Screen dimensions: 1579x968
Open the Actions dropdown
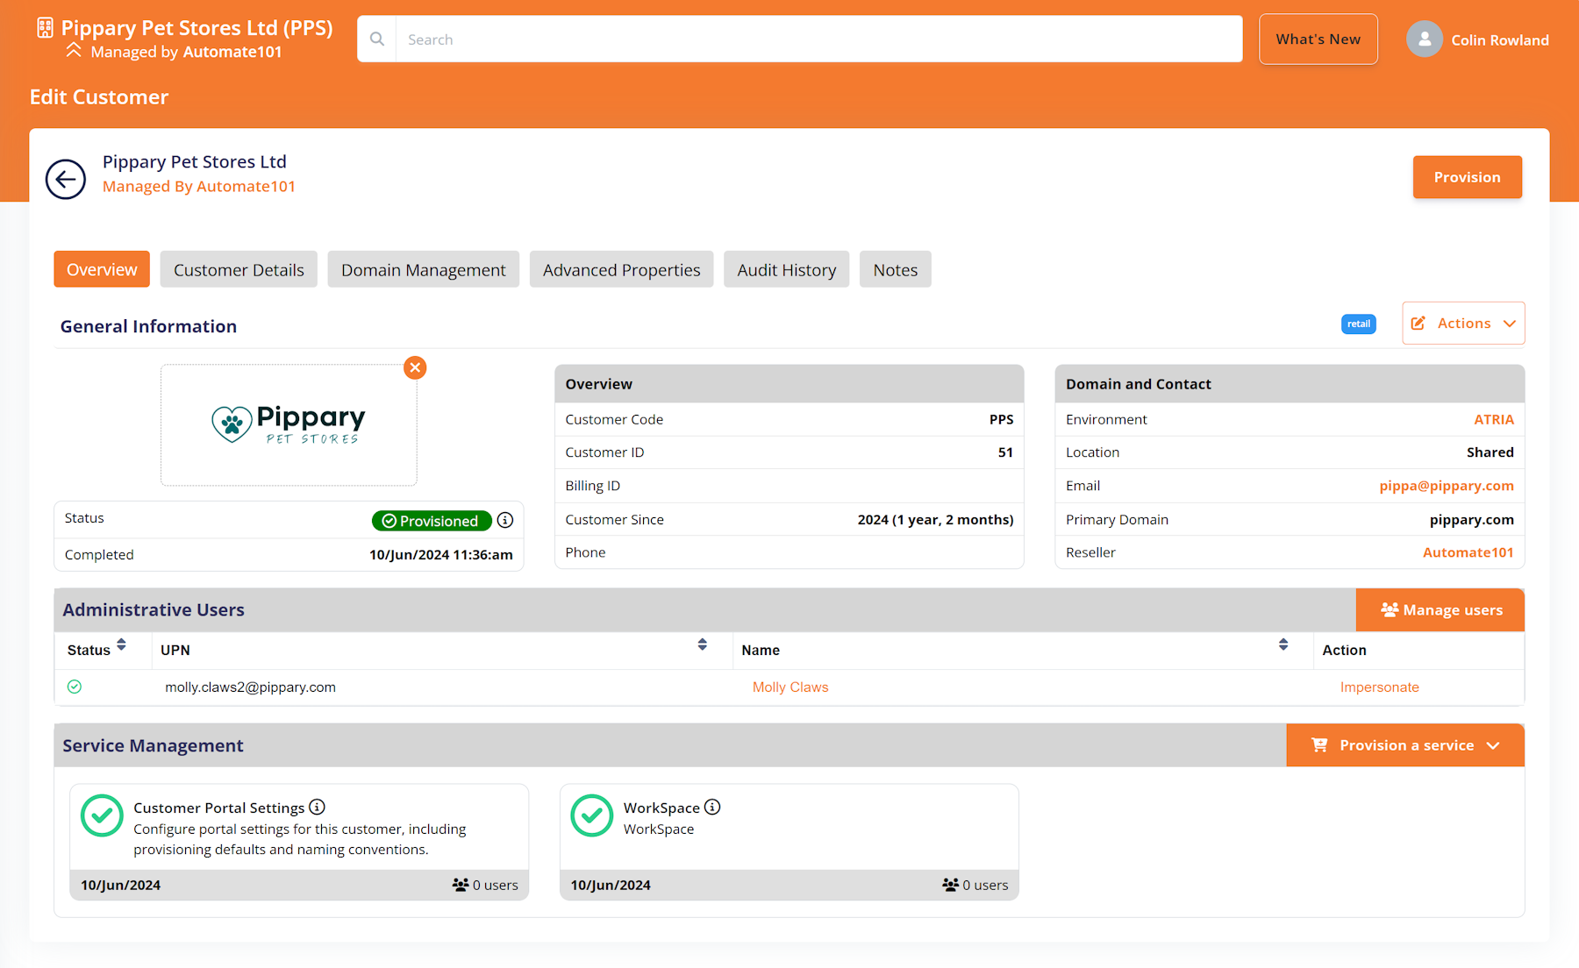[1462, 323]
